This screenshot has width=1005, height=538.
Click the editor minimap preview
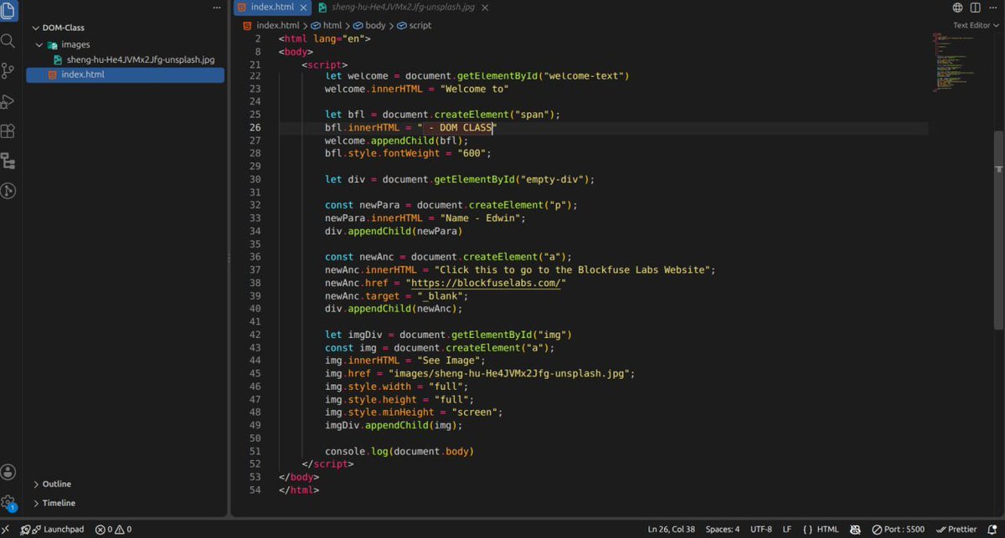point(952,63)
